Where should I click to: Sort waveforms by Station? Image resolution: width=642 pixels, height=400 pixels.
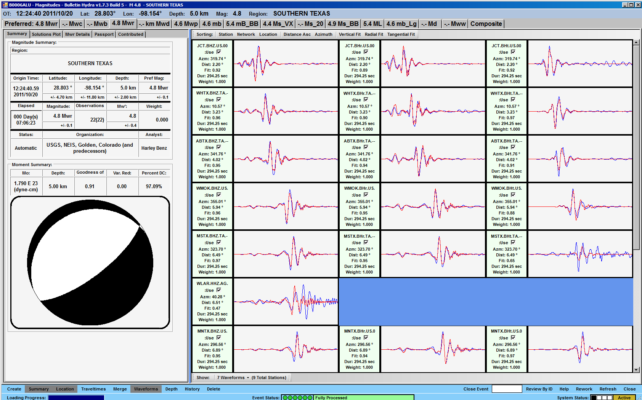(x=226, y=34)
